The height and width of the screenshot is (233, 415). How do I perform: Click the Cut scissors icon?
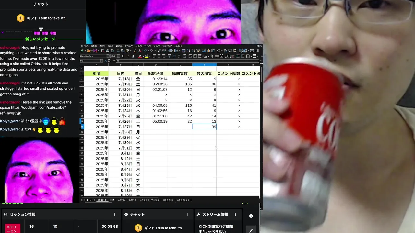pyautogui.click(x=118, y=51)
